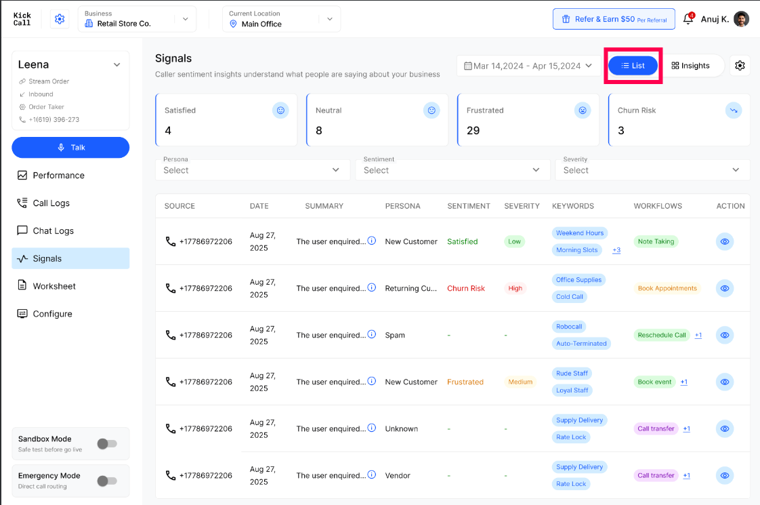760x505 pixels.
Task: Click Refer & Earn $50 button
Action: pyautogui.click(x=614, y=19)
